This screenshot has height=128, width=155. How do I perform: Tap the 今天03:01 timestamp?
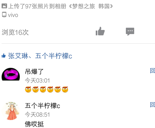[x=37, y=81]
